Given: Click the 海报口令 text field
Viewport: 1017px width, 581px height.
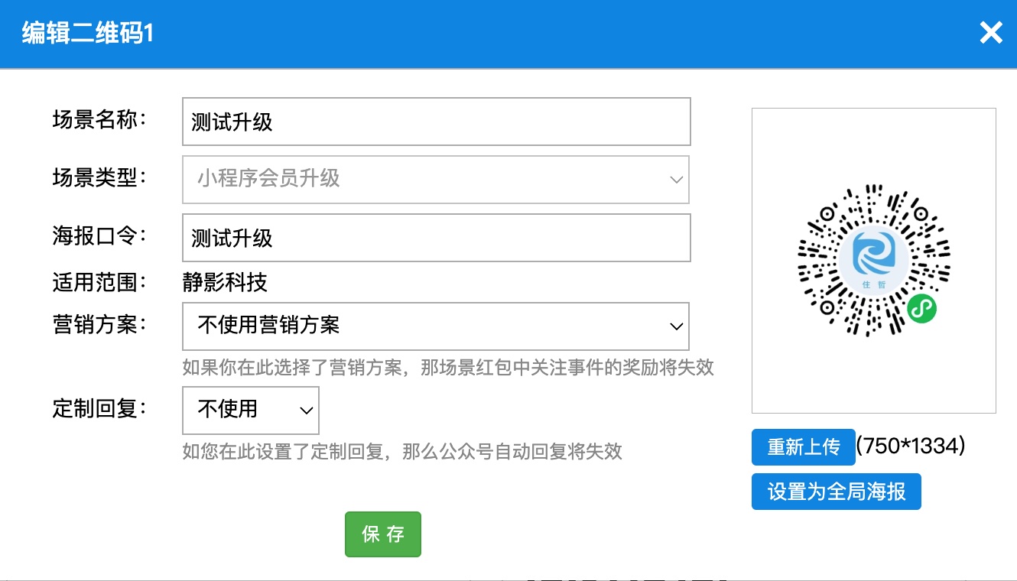Looking at the screenshot, I should (x=436, y=238).
